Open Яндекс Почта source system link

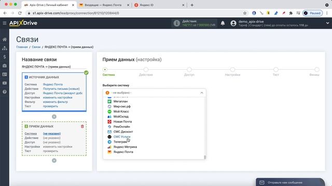point(53,84)
